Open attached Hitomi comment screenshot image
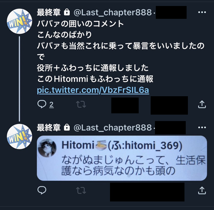The width and height of the screenshot is (214, 210). coord(122,158)
